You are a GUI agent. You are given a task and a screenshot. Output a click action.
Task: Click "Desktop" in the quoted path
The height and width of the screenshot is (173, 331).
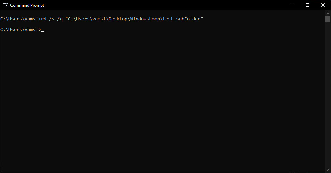pos(118,19)
